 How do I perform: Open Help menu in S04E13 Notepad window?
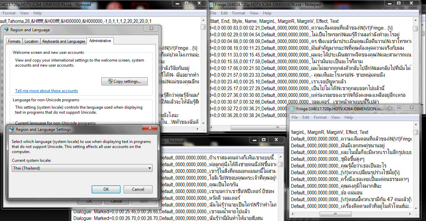click(x=37, y=13)
